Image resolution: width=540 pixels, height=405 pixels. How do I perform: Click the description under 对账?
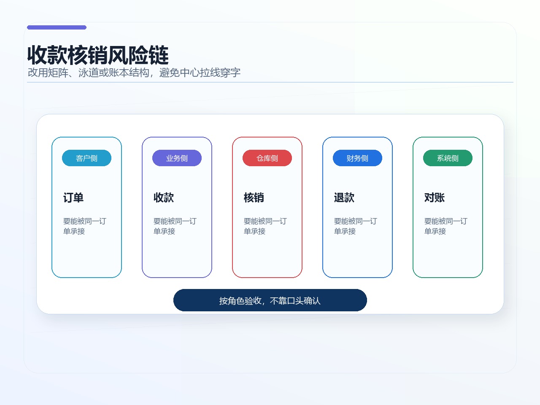[x=446, y=226]
